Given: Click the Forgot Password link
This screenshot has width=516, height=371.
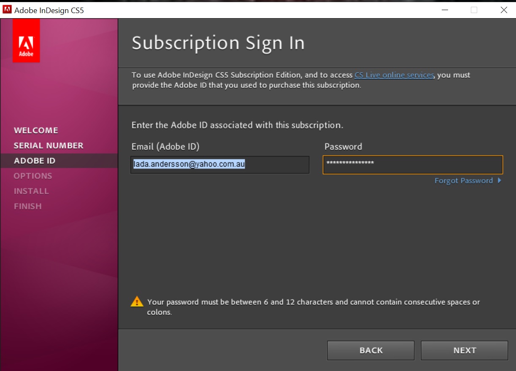Looking at the screenshot, I should 463,180.
